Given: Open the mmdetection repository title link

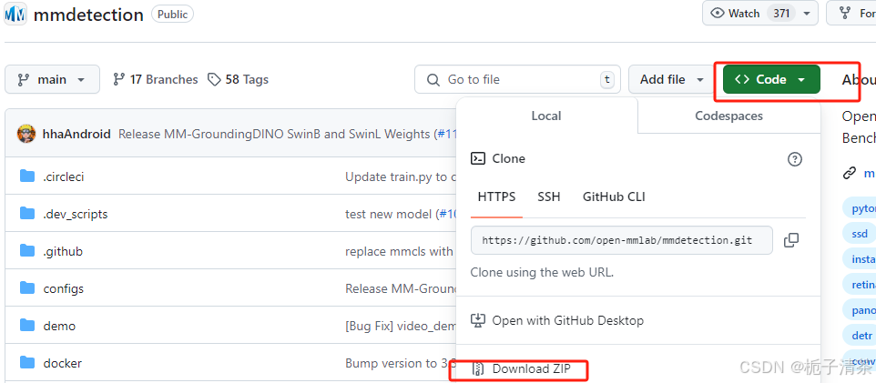Looking at the screenshot, I should (88, 15).
